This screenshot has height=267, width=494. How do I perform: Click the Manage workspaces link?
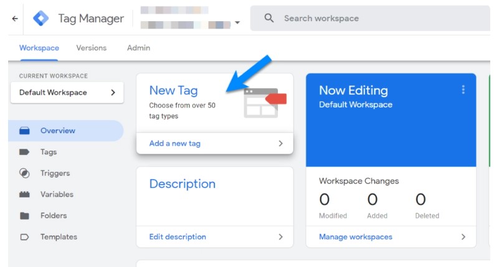(356, 237)
